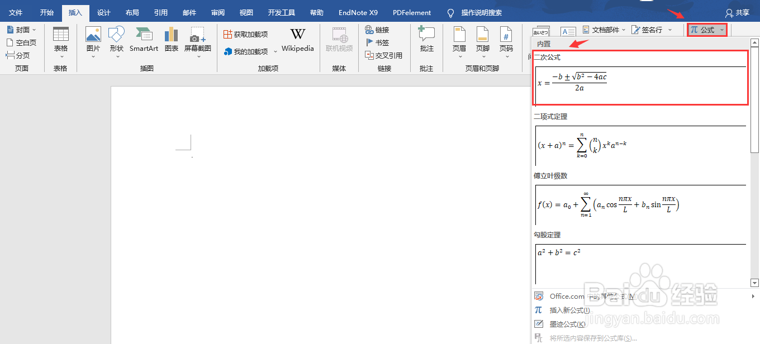Insert a cross-reference (交叉引用)
The height and width of the screenshot is (344, 760).
(383, 55)
